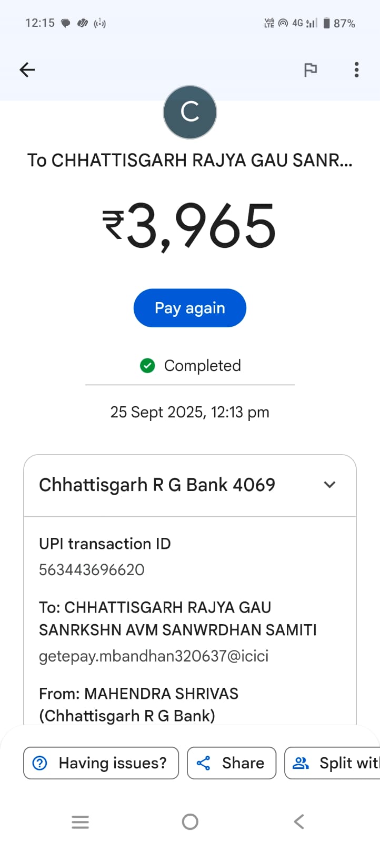
Task: Tap the getepay.mbandhan320637@icici UPI address
Action: pos(154,656)
